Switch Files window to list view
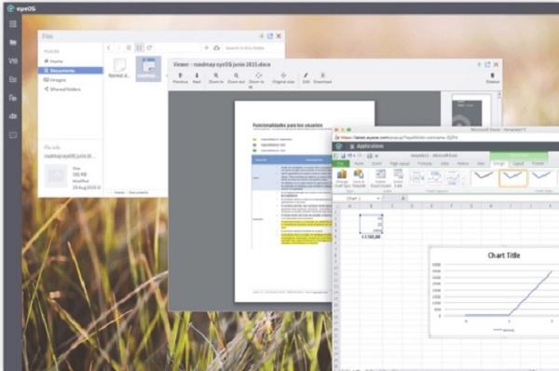 [129, 48]
